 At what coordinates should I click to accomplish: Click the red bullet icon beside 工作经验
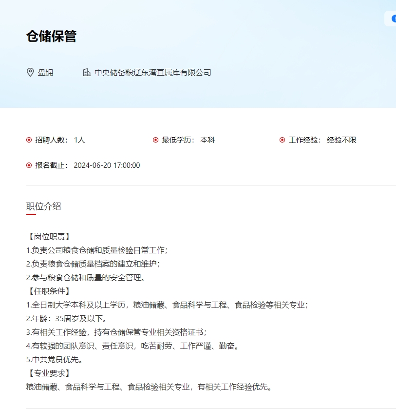pos(282,140)
